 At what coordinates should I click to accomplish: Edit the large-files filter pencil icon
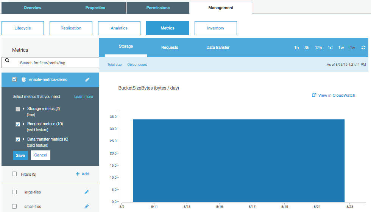click(x=87, y=192)
